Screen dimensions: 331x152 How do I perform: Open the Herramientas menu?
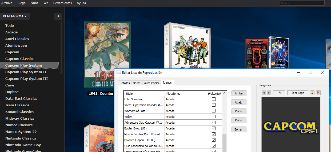click(62, 3)
